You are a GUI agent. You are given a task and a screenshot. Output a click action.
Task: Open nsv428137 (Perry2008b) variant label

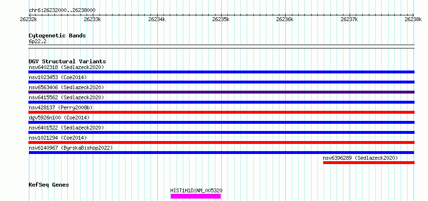(61, 107)
